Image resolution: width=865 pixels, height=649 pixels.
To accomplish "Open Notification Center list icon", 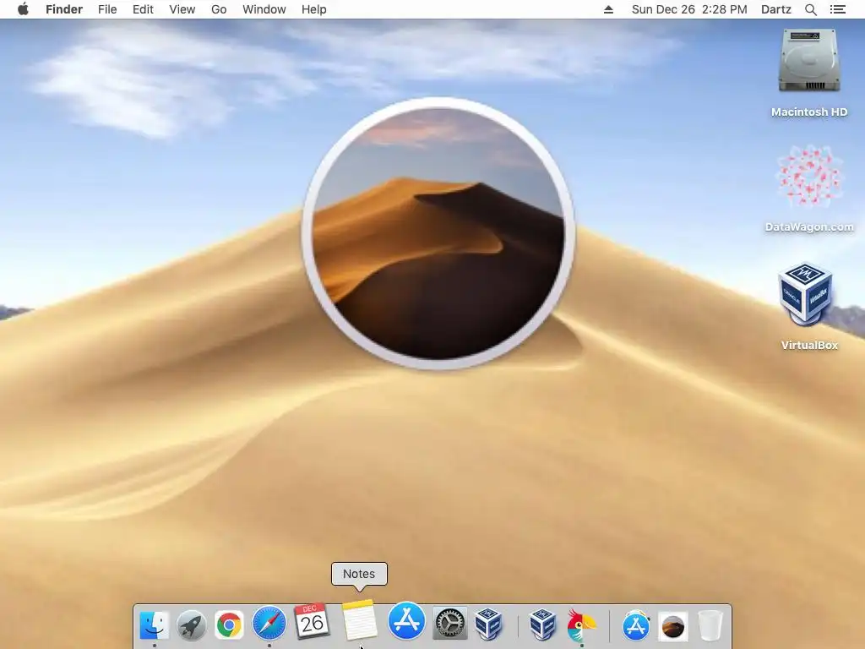I will click(x=838, y=9).
